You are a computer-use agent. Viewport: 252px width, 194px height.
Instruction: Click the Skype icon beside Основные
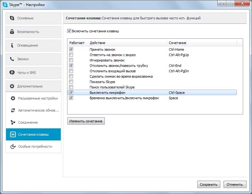(12, 18)
